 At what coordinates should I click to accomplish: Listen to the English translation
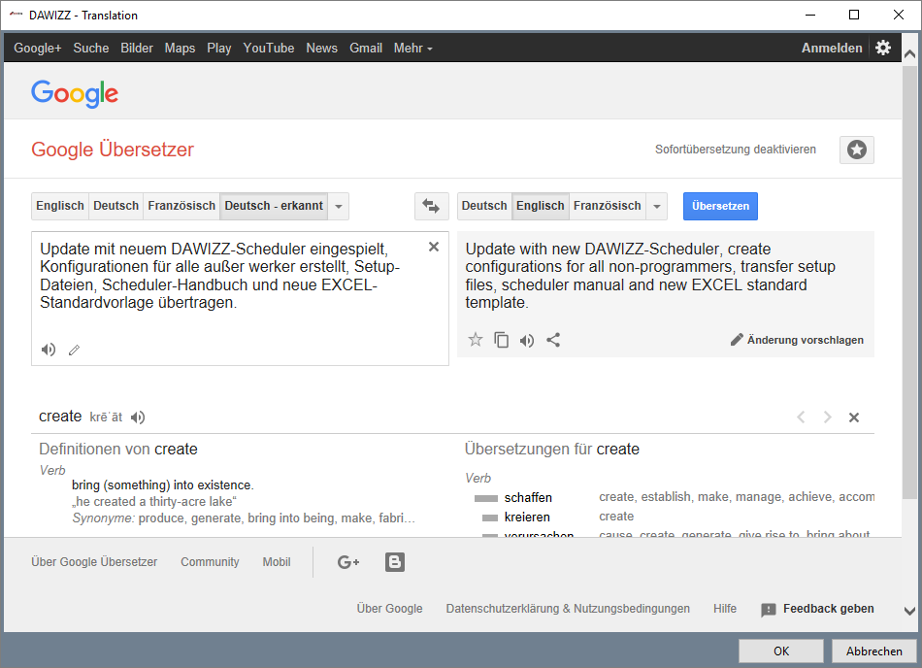[x=527, y=341]
